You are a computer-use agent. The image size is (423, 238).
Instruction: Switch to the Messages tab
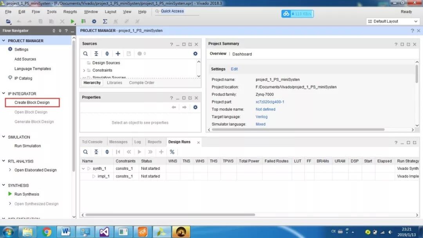click(118, 142)
